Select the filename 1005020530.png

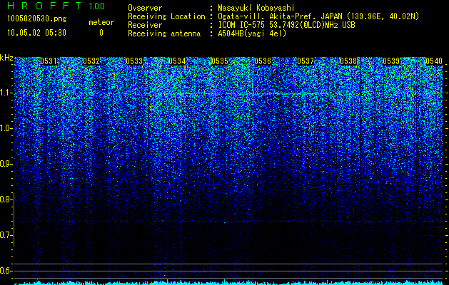click(x=37, y=19)
